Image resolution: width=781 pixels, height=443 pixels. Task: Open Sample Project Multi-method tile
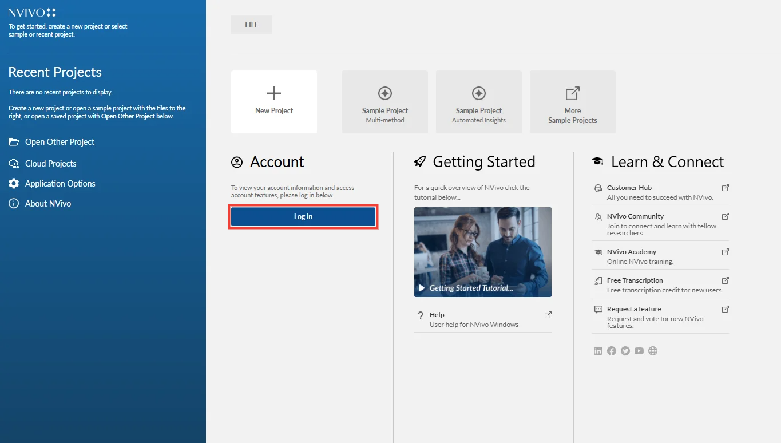[385, 102]
